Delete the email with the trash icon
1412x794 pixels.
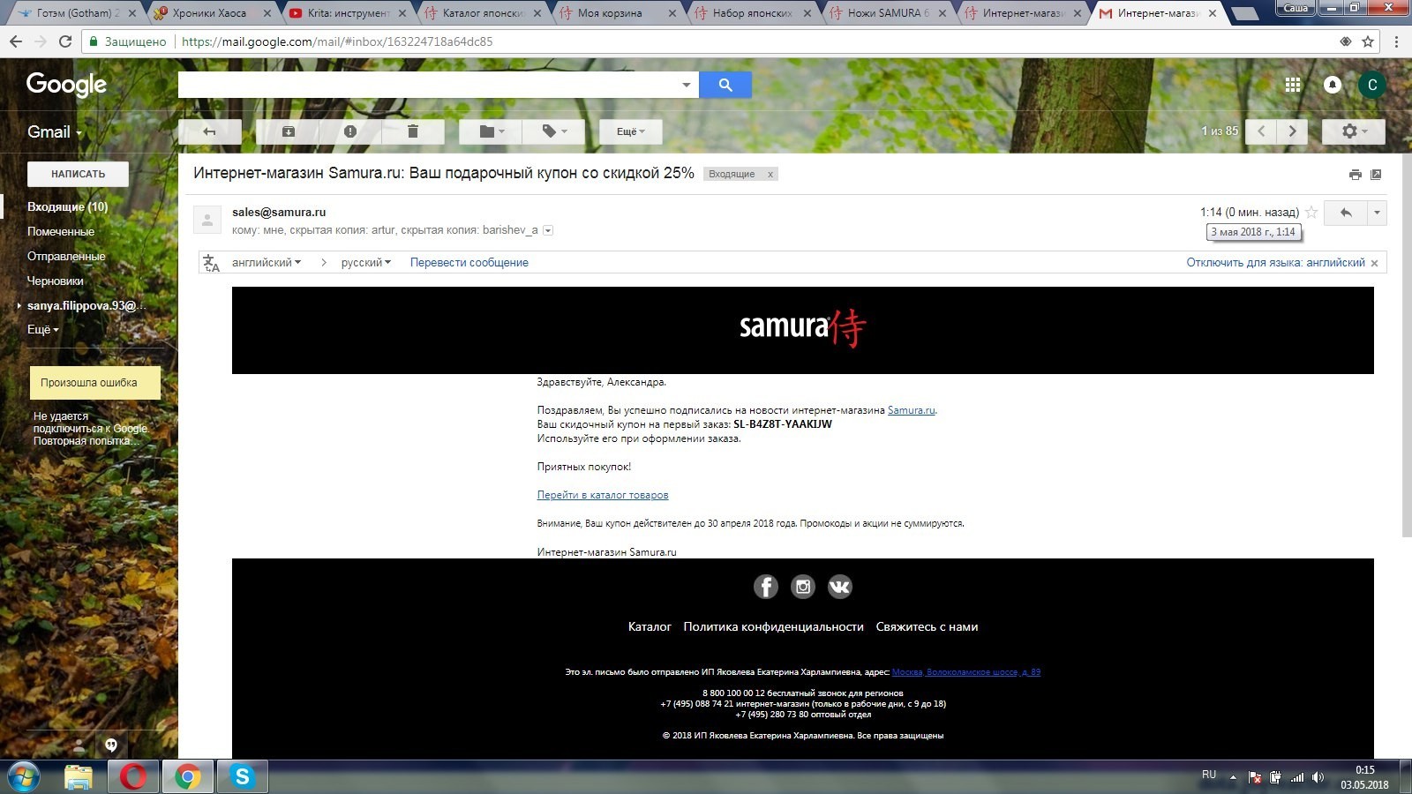click(412, 131)
